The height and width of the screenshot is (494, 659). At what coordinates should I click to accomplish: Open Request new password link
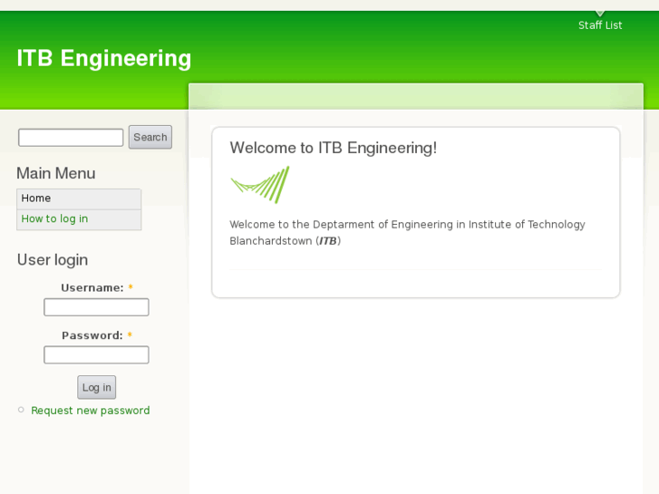coord(91,411)
